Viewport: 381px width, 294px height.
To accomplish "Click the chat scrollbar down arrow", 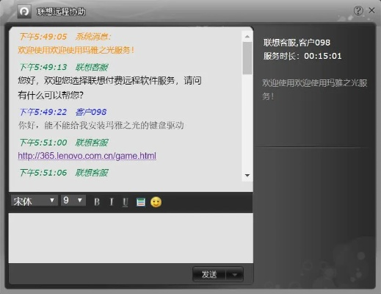I will point(247,176).
